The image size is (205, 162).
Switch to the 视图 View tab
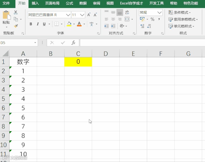110,3
